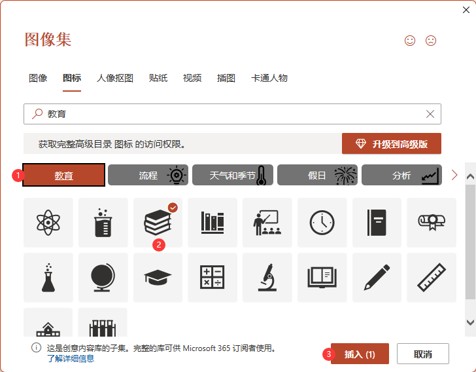Clear the search box with X
Image resolution: width=476 pixels, height=372 pixels.
tap(430, 114)
